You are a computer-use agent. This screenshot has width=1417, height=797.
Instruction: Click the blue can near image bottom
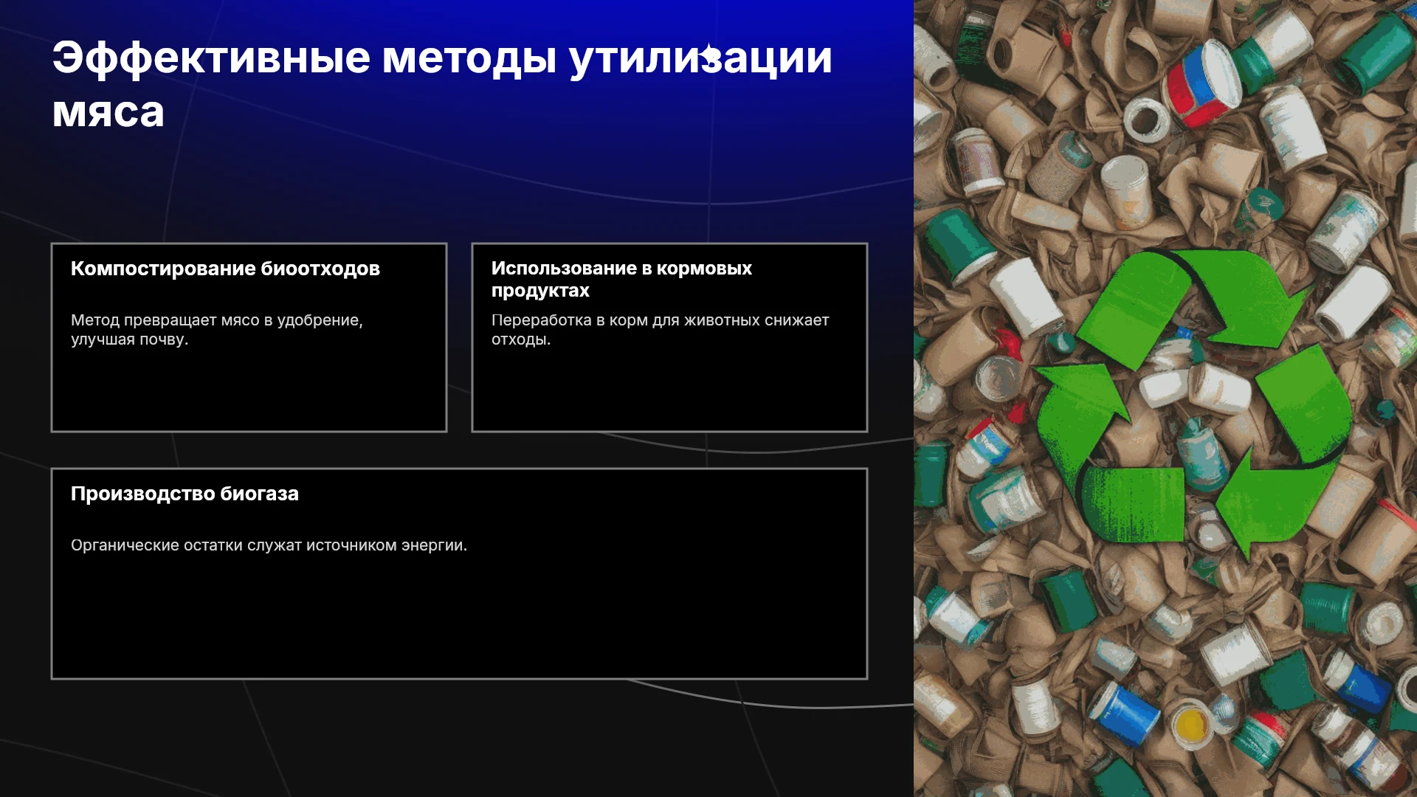1127,712
